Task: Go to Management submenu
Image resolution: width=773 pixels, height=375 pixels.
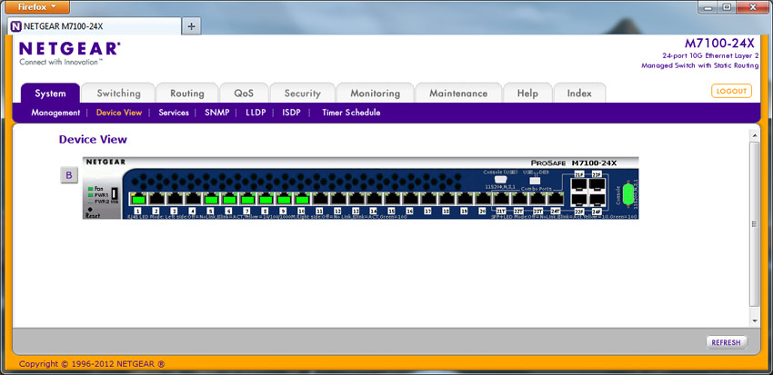Action: tap(55, 113)
